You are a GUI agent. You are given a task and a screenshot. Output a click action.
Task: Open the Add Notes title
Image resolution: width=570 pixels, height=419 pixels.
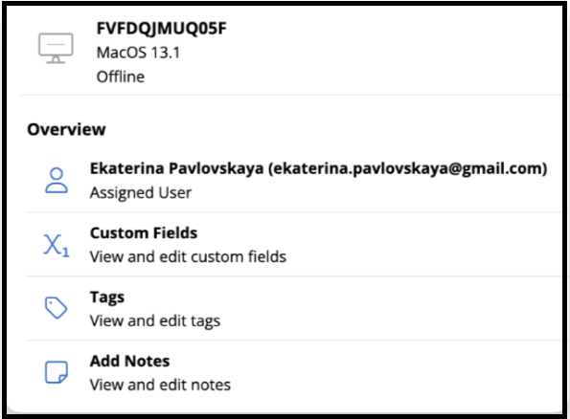[129, 362]
